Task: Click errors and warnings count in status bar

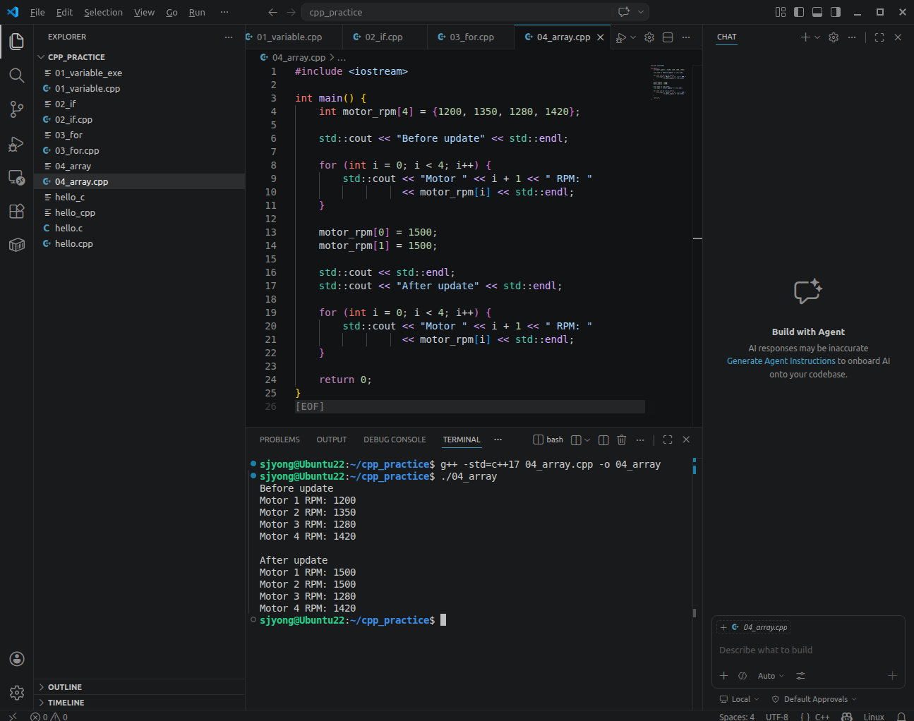Action: pyautogui.click(x=49, y=716)
